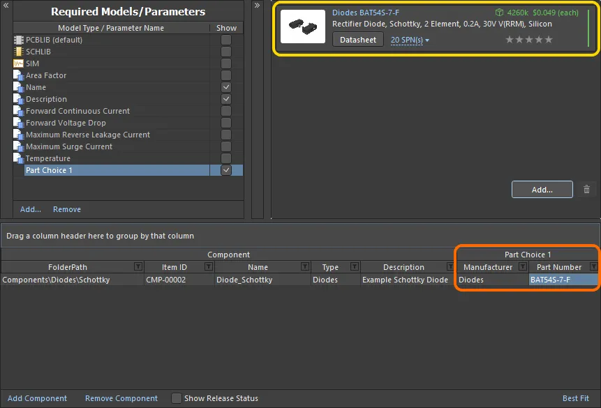Screen dimensions: 601x408
Task: Click Add... link under parameter list
Action: point(31,209)
